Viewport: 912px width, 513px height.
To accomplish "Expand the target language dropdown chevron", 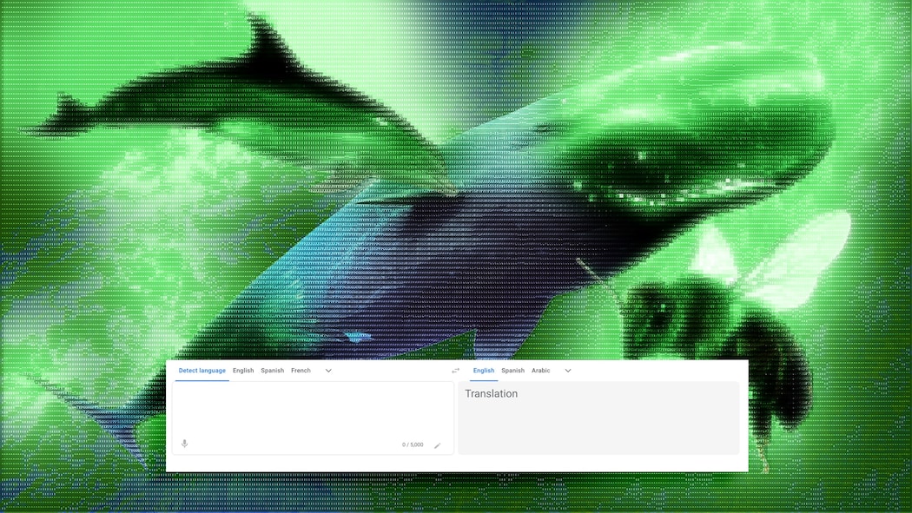I will (567, 370).
